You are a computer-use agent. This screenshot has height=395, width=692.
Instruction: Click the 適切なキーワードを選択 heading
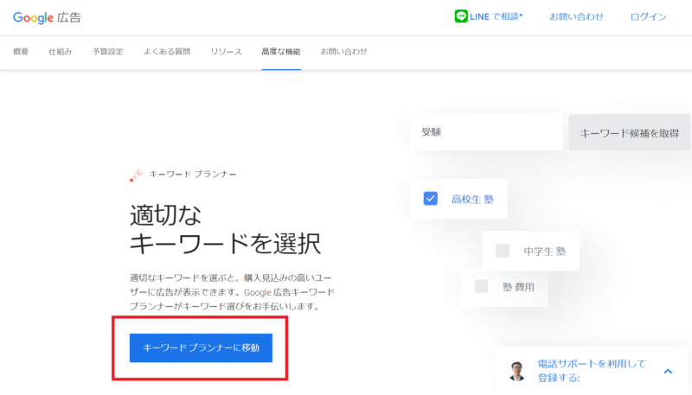[225, 229]
